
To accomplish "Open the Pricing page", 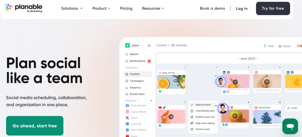I will click(x=126, y=8).
